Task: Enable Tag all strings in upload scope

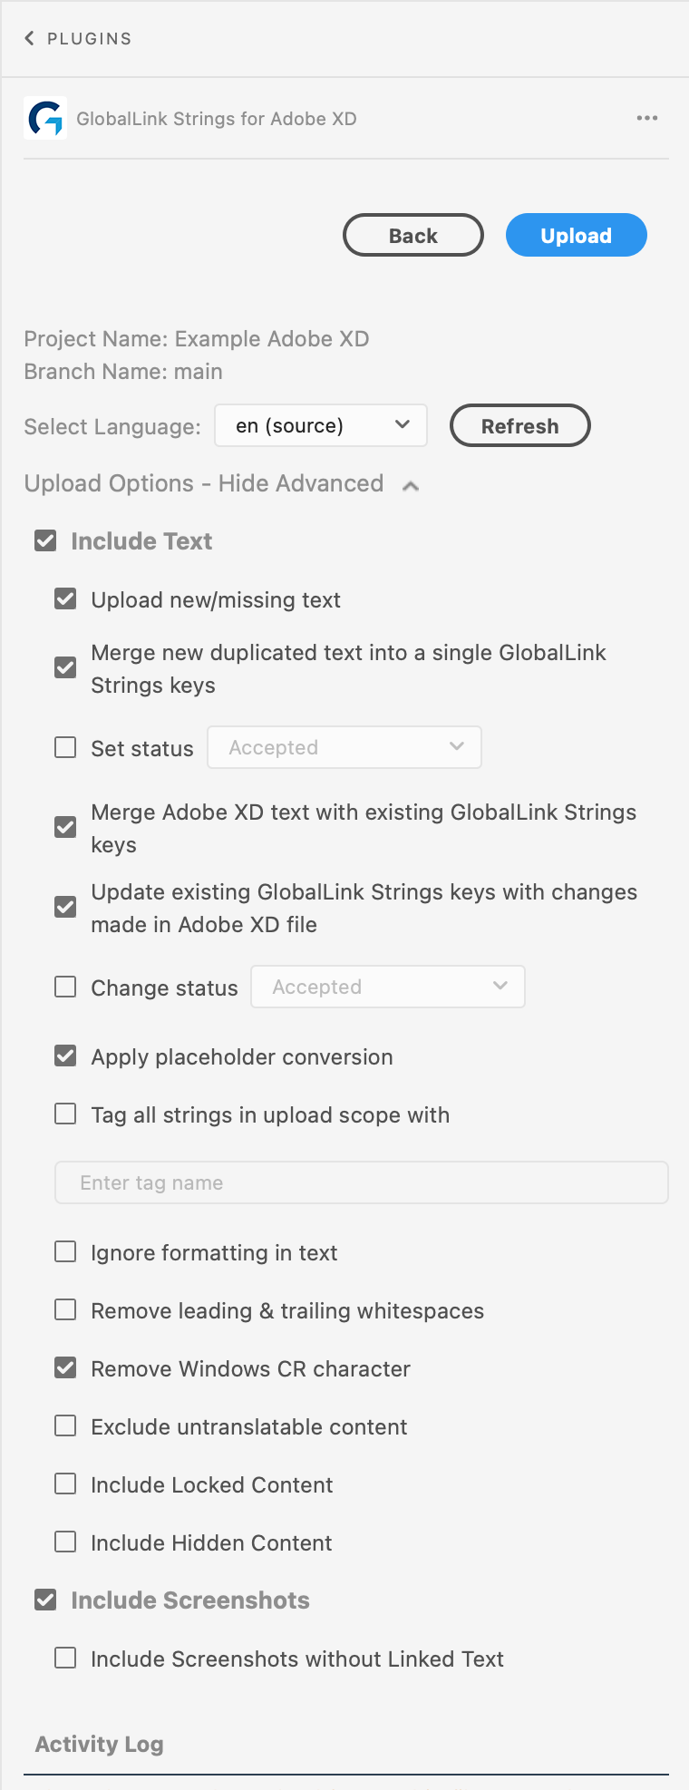Action: (65, 1114)
